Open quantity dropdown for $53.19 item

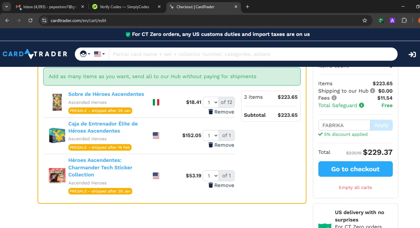pyautogui.click(x=211, y=176)
